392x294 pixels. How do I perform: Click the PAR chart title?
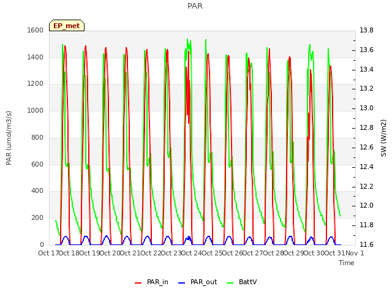tap(195, 6)
